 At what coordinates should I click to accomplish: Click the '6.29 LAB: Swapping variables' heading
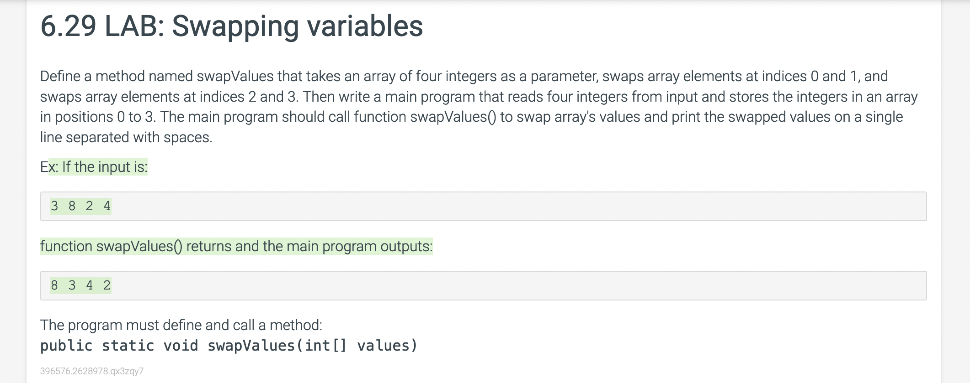232,26
